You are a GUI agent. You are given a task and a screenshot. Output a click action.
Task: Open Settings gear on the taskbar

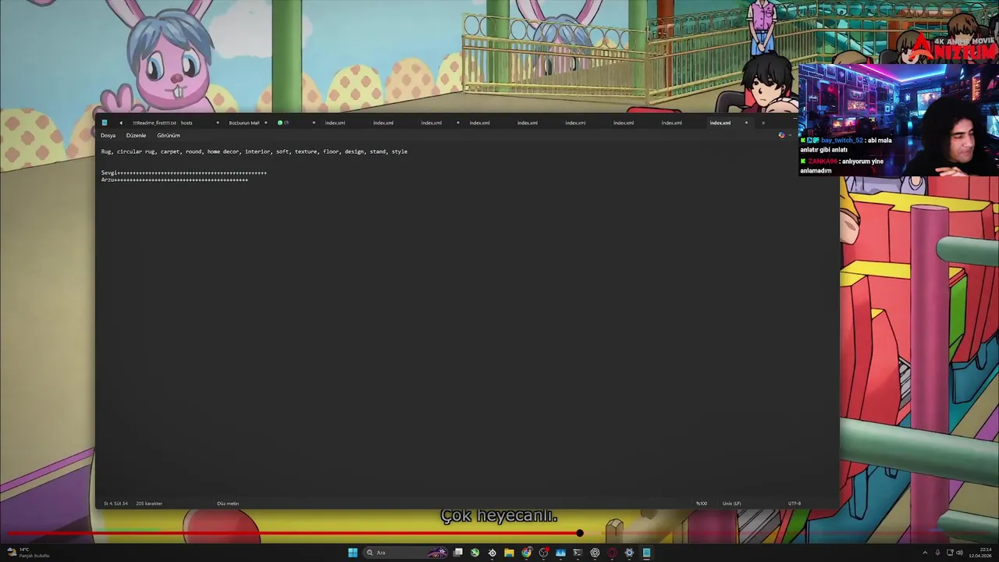coord(629,553)
